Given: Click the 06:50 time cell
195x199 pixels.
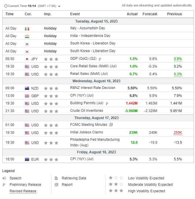Looking at the screenshot, I should coord(10,59).
